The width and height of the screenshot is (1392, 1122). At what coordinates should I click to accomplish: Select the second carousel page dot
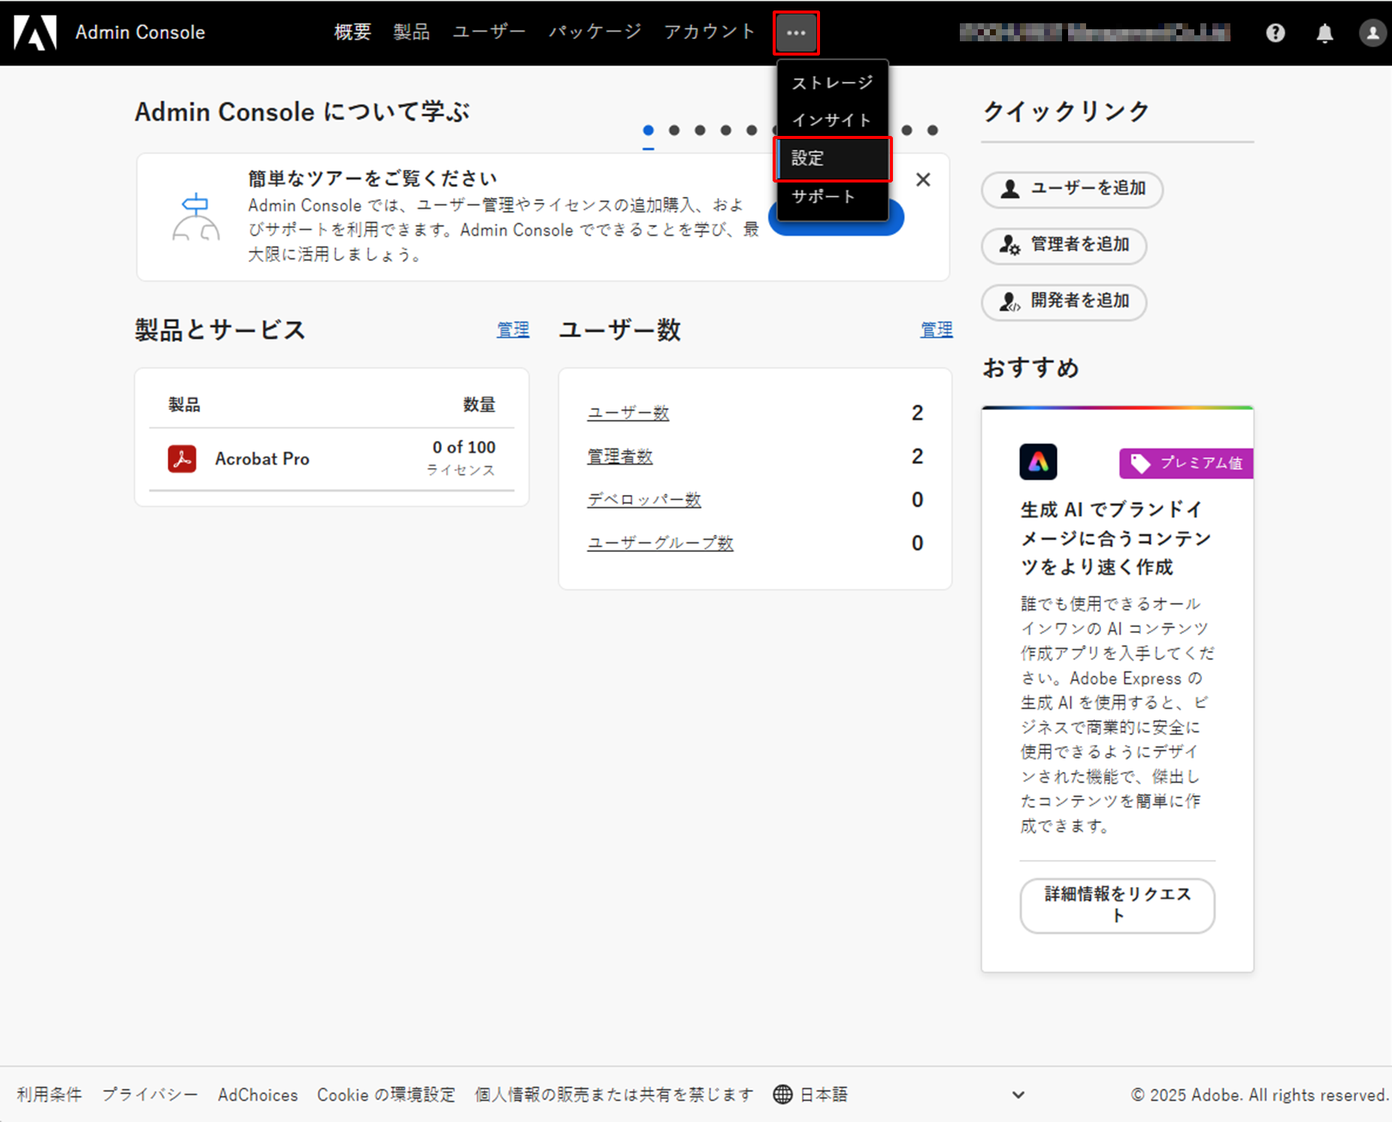click(674, 131)
